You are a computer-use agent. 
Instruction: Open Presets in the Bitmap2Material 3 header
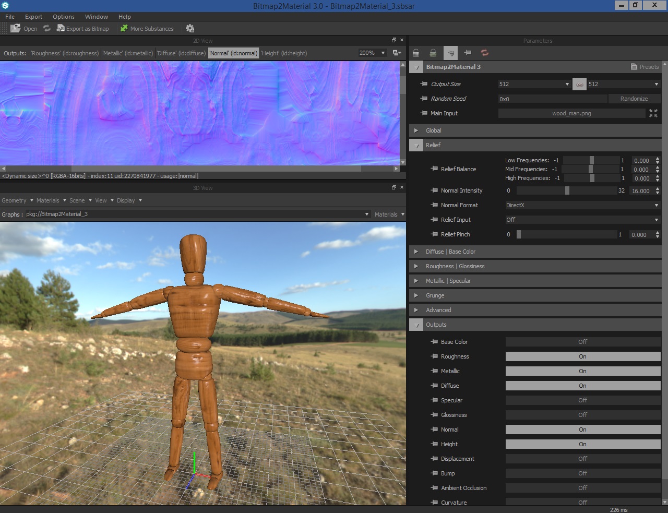click(645, 67)
